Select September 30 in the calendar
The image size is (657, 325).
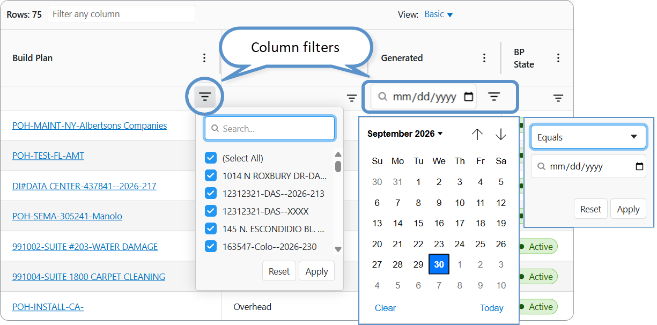coord(439,264)
